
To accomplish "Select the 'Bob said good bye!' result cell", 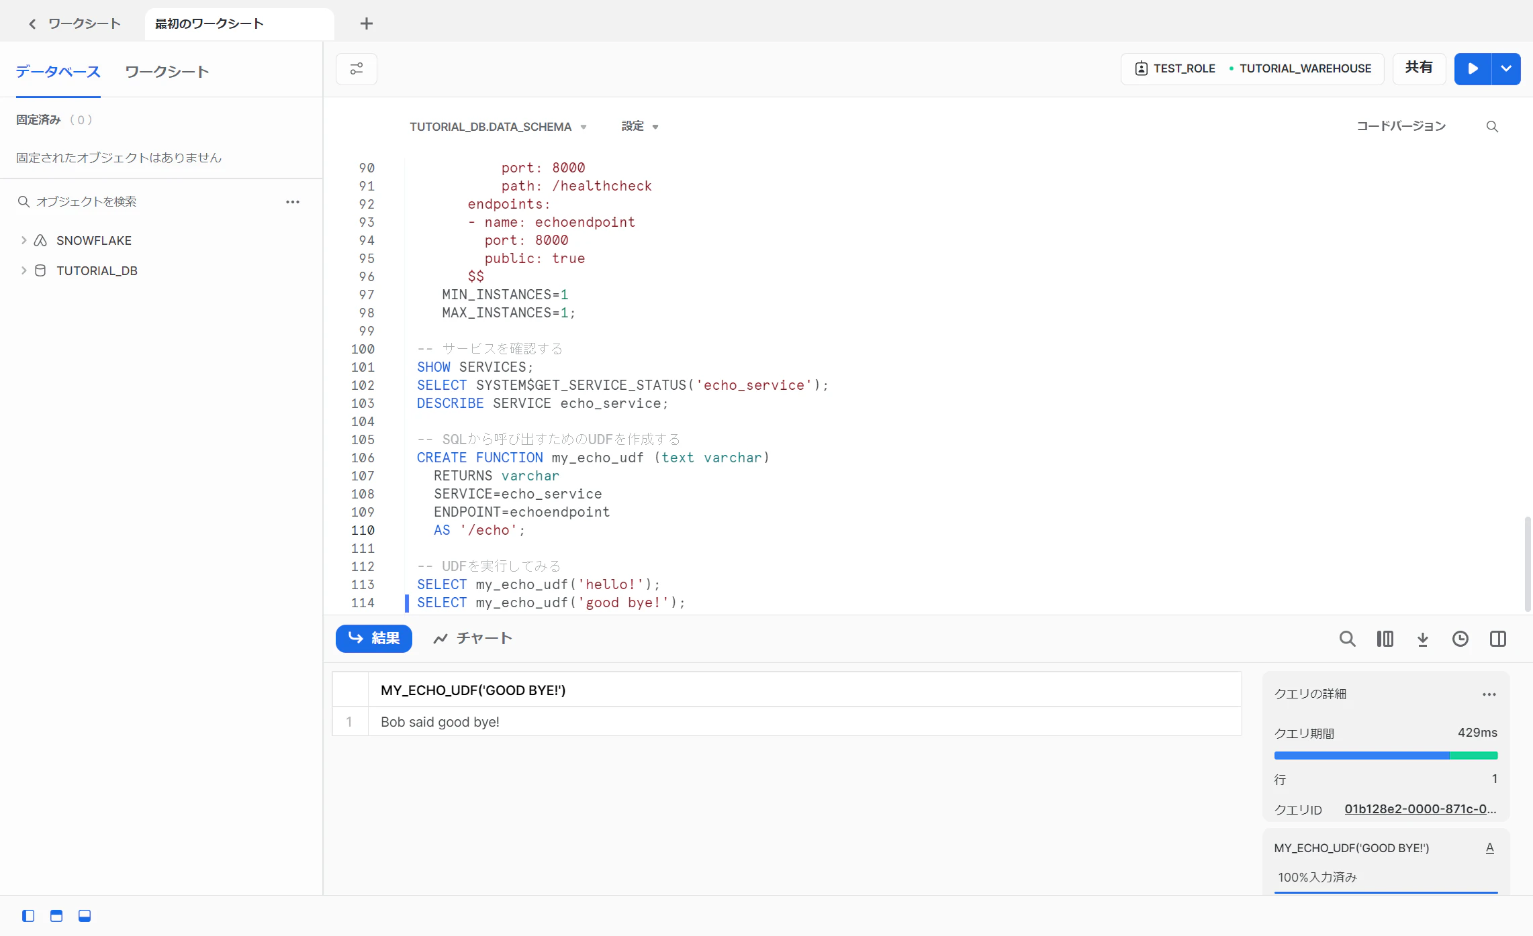I will (x=804, y=722).
